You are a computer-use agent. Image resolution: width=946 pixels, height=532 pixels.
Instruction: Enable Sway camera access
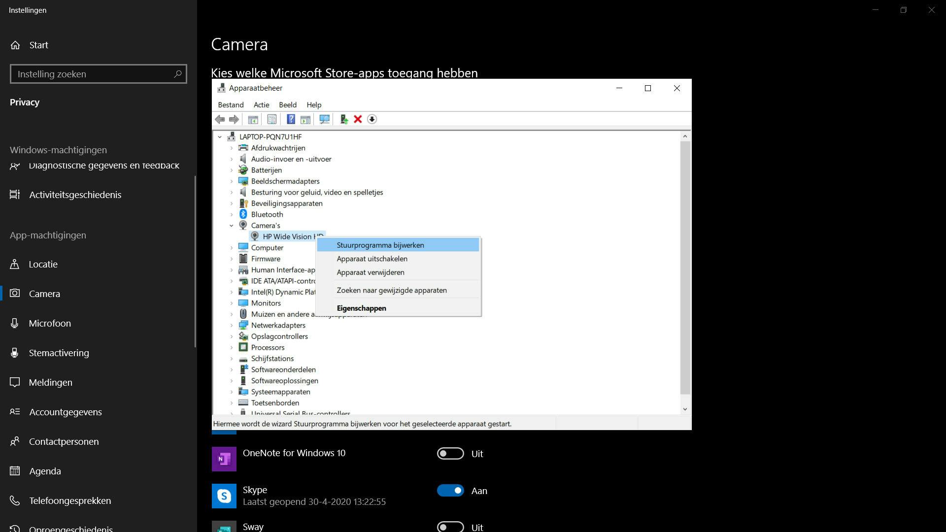pos(450,527)
